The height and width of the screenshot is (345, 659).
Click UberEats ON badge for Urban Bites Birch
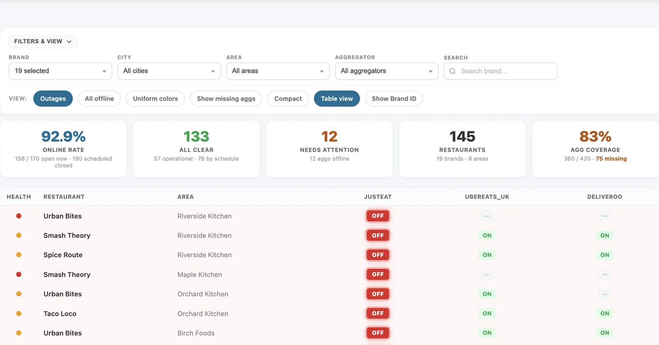pos(487,333)
